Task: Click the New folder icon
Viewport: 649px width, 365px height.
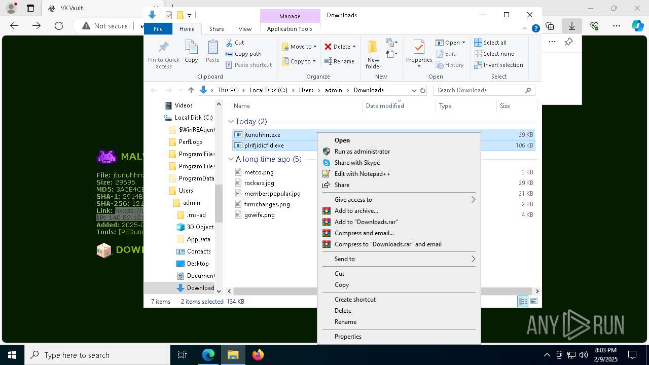Action: 373,47
